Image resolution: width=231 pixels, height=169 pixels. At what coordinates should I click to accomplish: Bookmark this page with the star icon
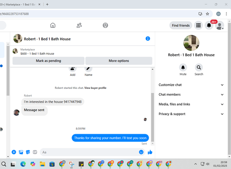[x=207, y=14]
